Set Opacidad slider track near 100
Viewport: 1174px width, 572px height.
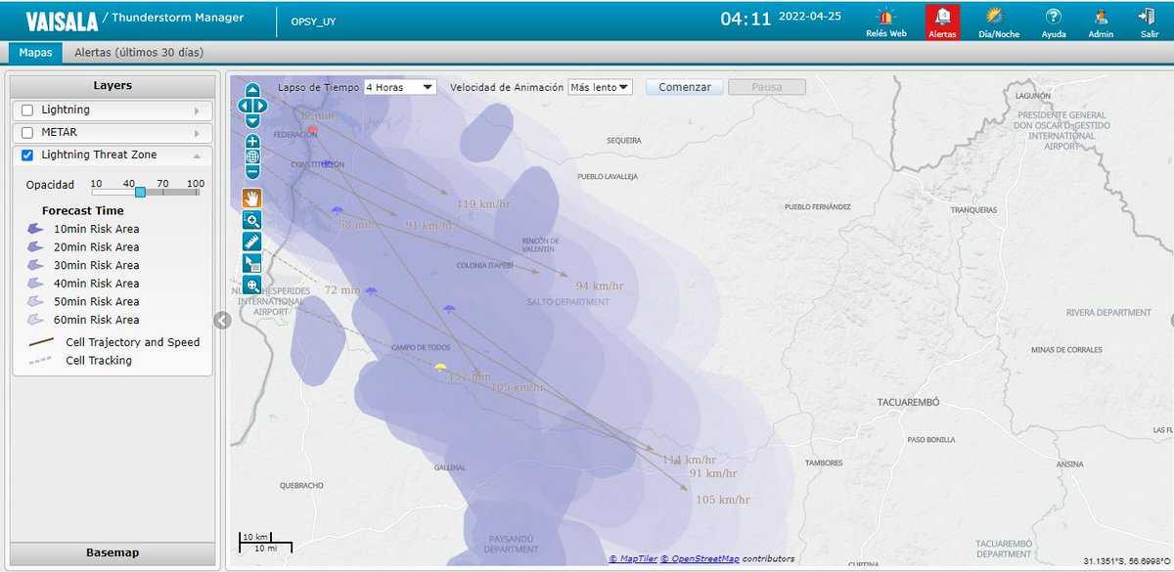(195, 193)
